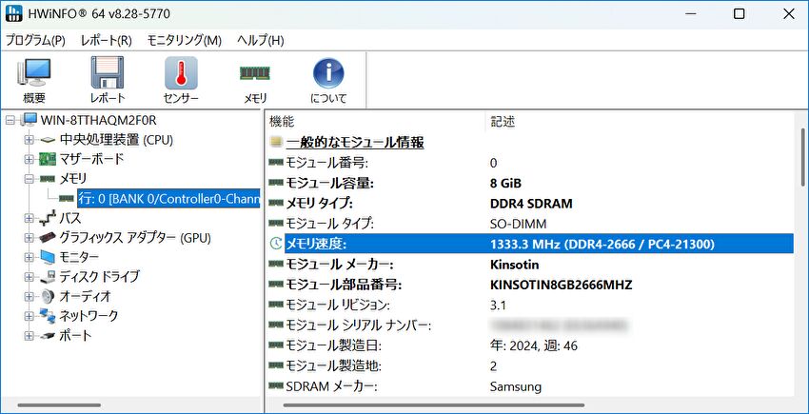Open the について info icon

(328, 72)
